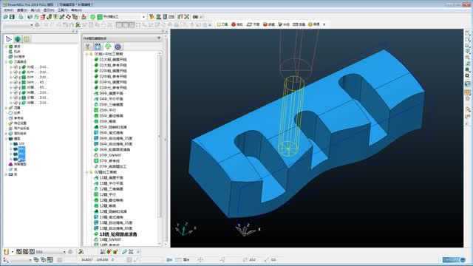Viewport: 473px width, 266px height.
Task: Click the blue clock-like icon in macro panel toolbar
Action: 118,47
